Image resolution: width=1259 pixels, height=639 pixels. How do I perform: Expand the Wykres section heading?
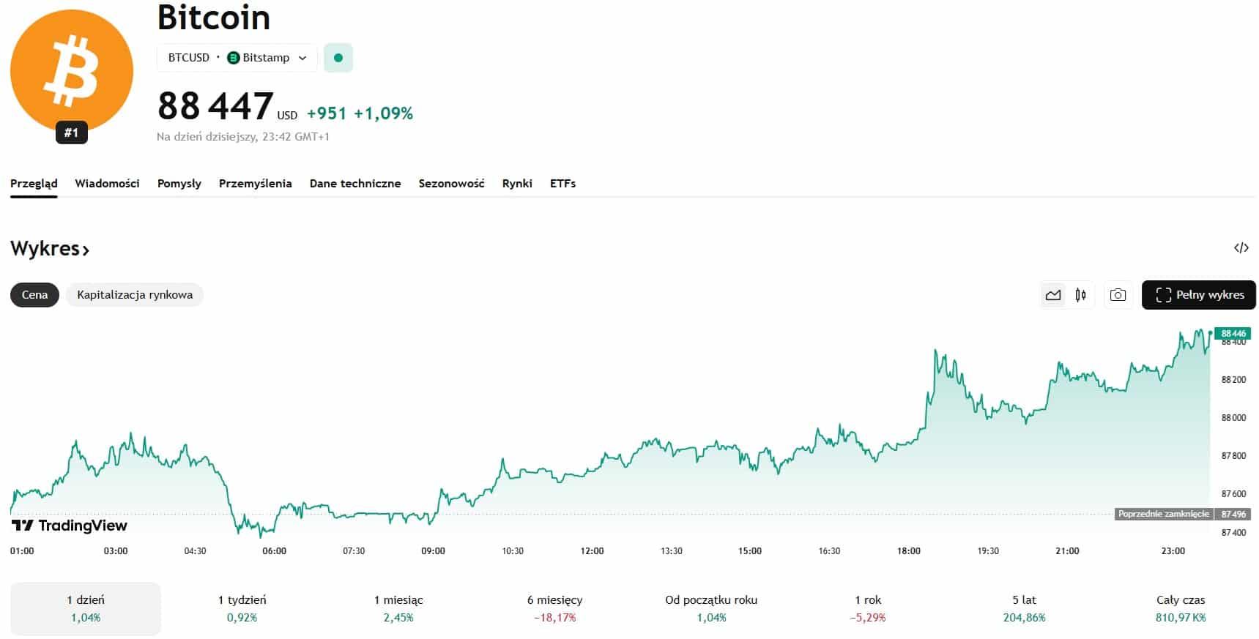pos(50,249)
